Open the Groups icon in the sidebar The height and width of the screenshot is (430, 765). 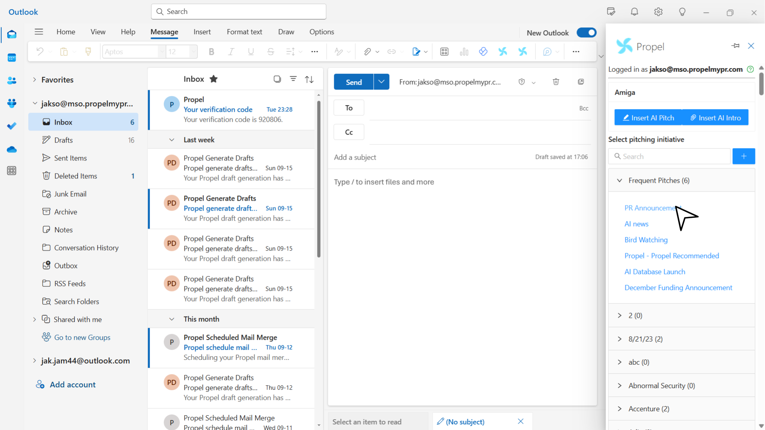click(x=12, y=103)
